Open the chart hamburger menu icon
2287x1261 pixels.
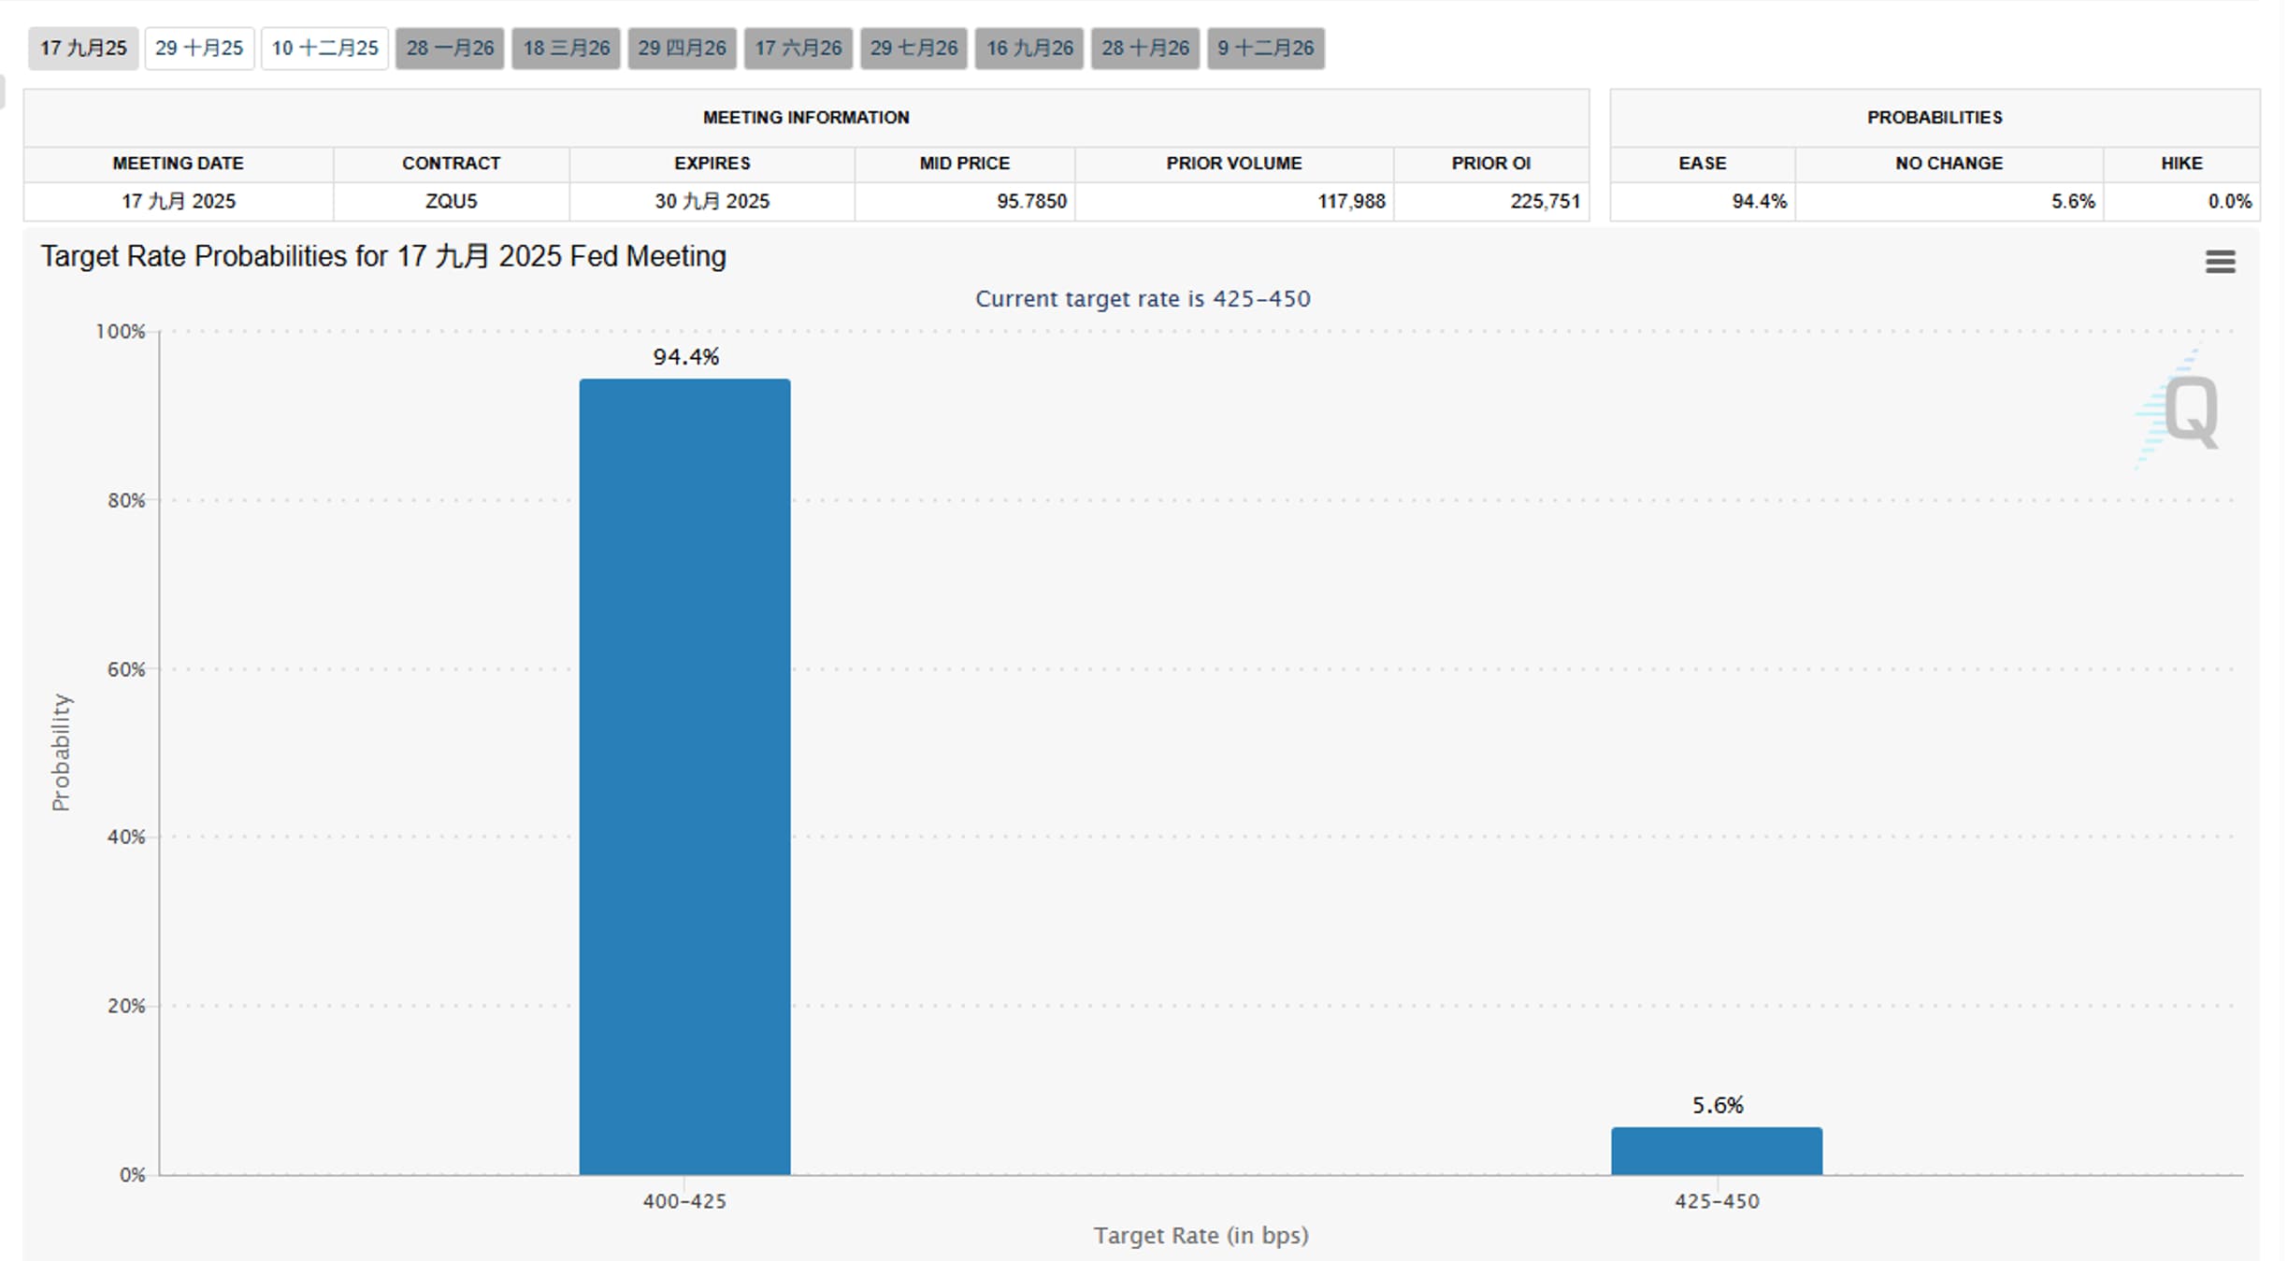(2219, 262)
